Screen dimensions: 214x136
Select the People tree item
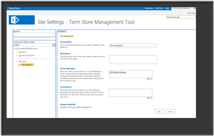(24, 52)
